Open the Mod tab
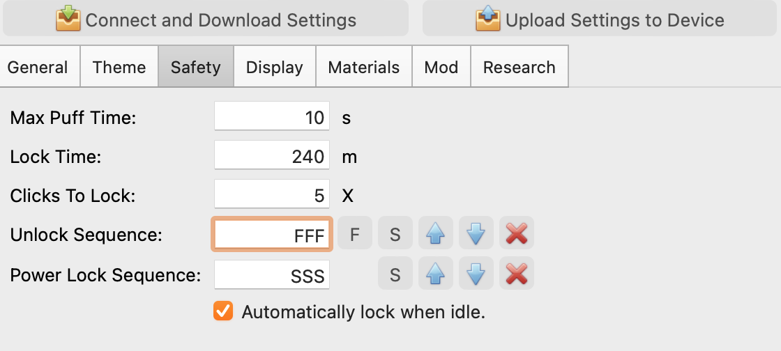This screenshot has height=351, width=781. coord(441,68)
